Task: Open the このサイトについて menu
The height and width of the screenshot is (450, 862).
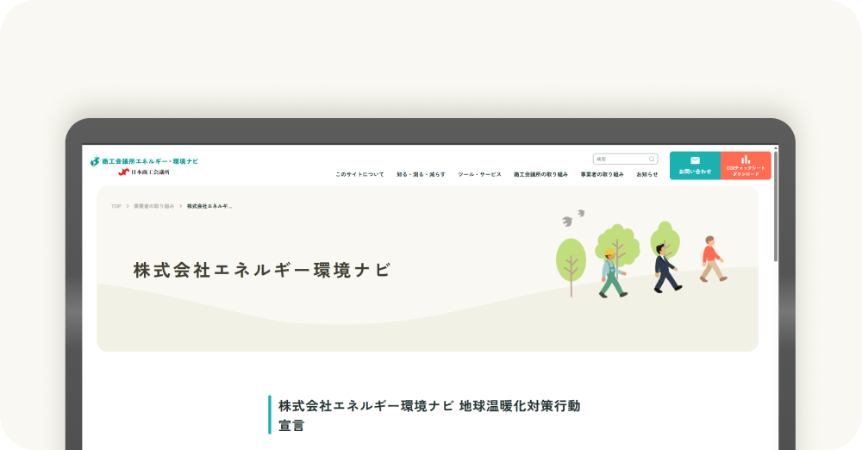Action: (x=359, y=174)
